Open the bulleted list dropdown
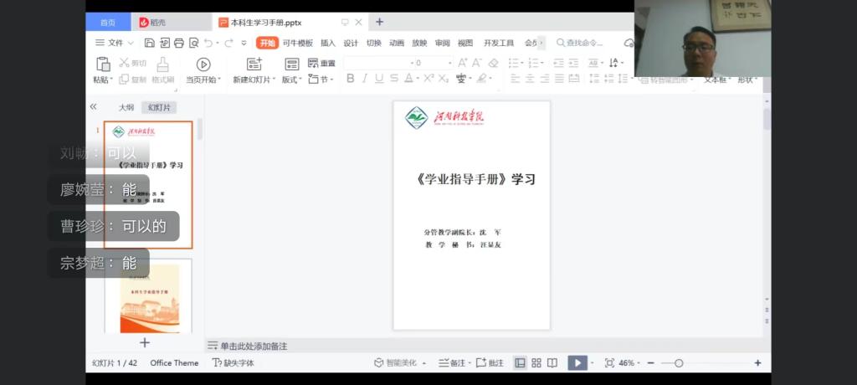The width and height of the screenshot is (857, 385). (524, 63)
